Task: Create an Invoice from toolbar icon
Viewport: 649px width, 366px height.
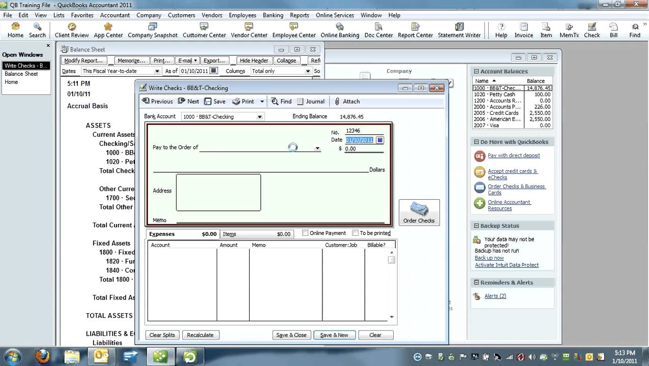Action: click(x=523, y=30)
